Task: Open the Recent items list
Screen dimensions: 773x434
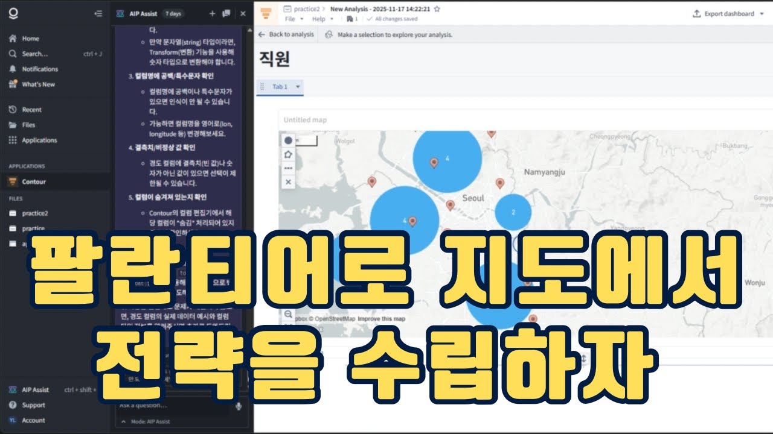Action: click(31, 110)
